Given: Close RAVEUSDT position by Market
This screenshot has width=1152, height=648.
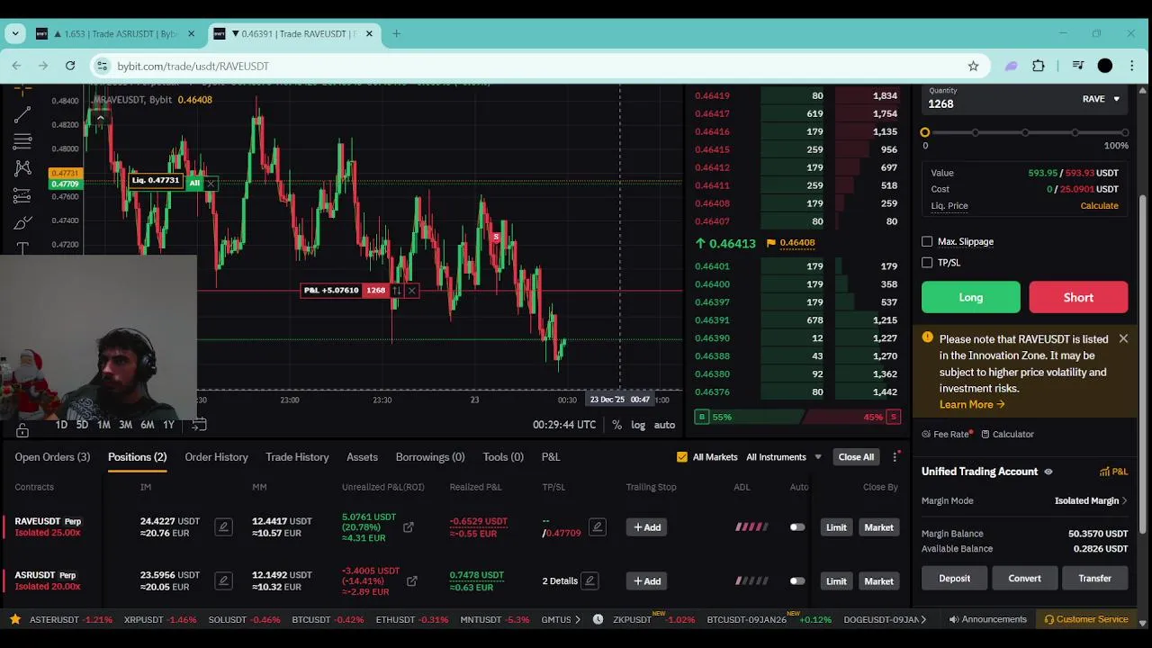Looking at the screenshot, I should coord(878,527).
